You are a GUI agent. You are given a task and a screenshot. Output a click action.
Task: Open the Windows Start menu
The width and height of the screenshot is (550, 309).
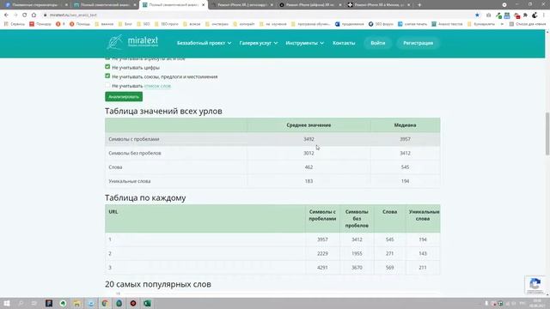coord(7,303)
